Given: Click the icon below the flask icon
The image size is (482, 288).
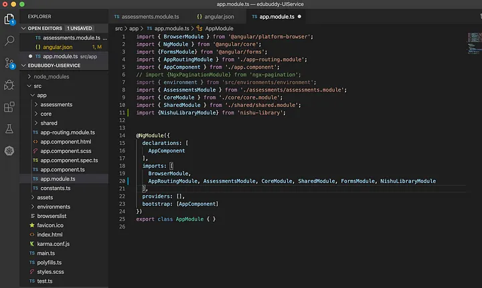Looking at the screenshot, I should (10, 150).
